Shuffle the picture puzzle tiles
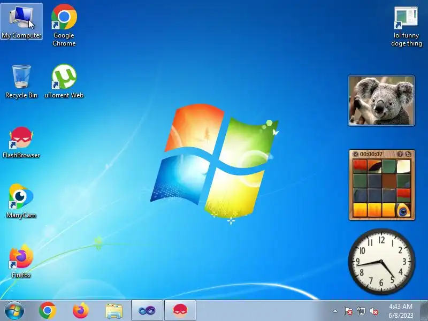Image resolution: width=428 pixels, height=321 pixels. (x=408, y=154)
